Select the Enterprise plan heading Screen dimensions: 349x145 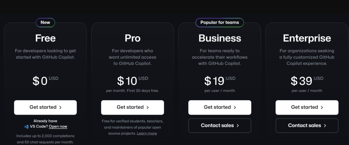tap(307, 38)
